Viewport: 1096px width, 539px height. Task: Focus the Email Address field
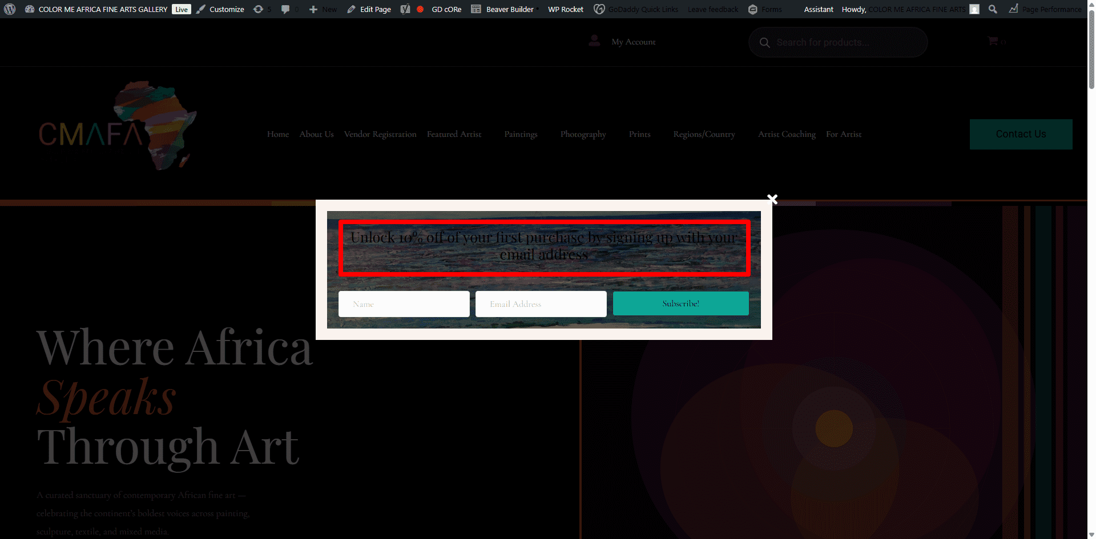pyautogui.click(x=541, y=304)
